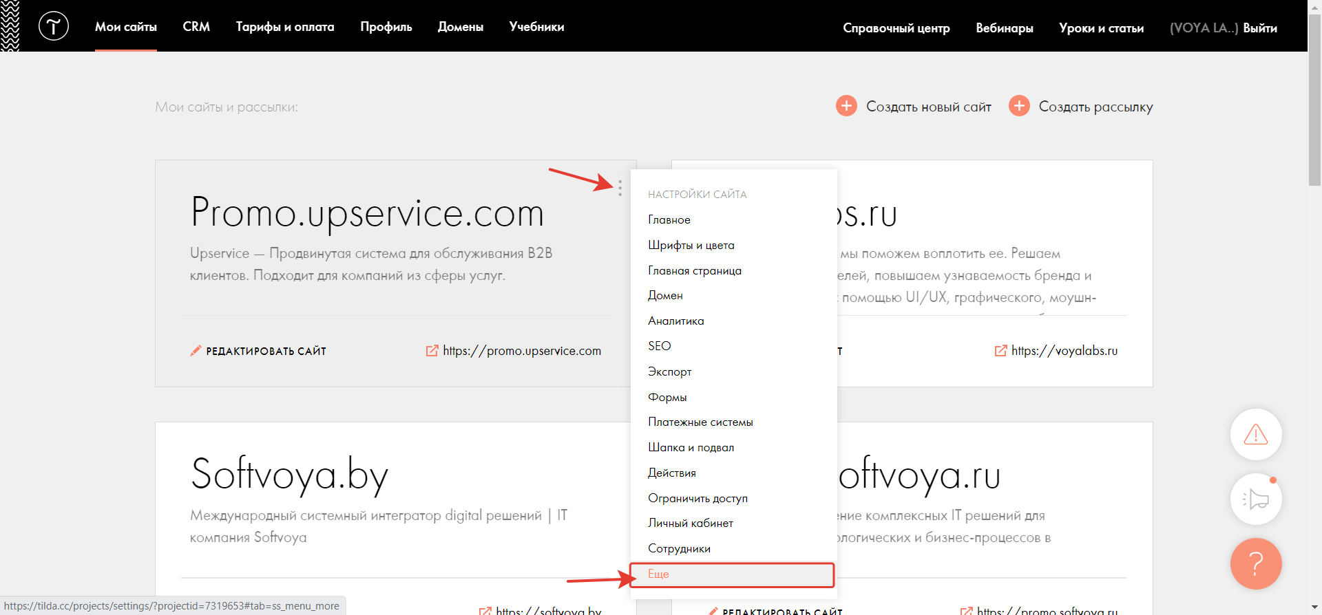1322x615 pixels.
Task: Go to the CRM section
Action: pyautogui.click(x=196, y=27)
